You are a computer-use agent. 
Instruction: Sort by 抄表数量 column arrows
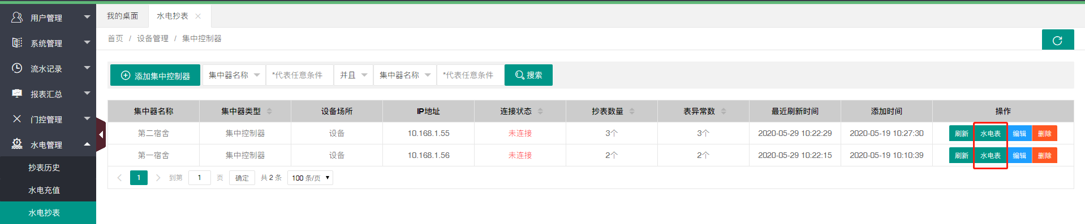(632, 111)
